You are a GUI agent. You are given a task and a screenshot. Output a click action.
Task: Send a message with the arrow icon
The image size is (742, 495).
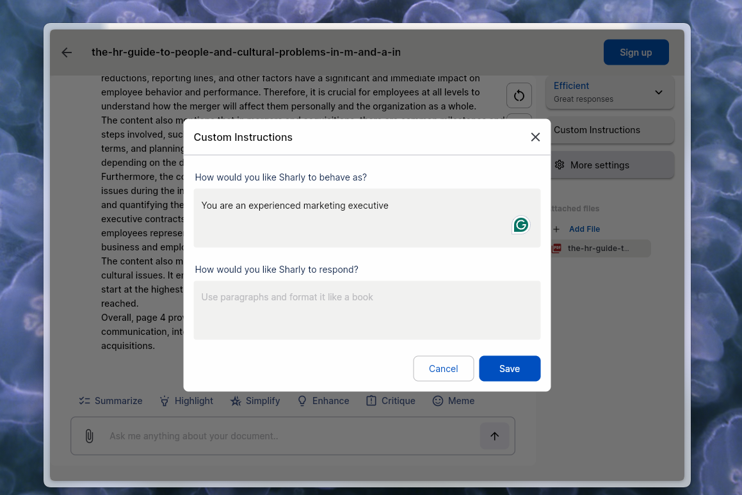pyautogui.click(x=494, y=436)
